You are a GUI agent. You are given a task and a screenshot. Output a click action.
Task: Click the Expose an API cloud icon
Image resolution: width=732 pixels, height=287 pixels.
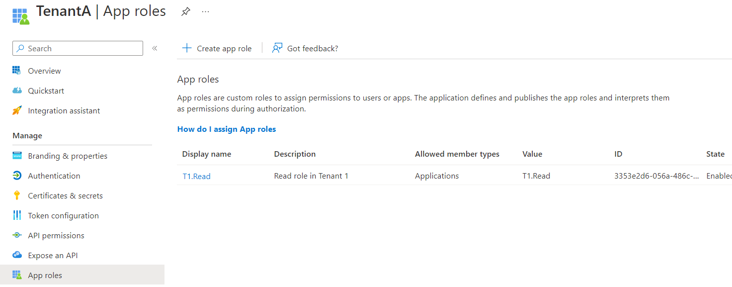[17, 255]
